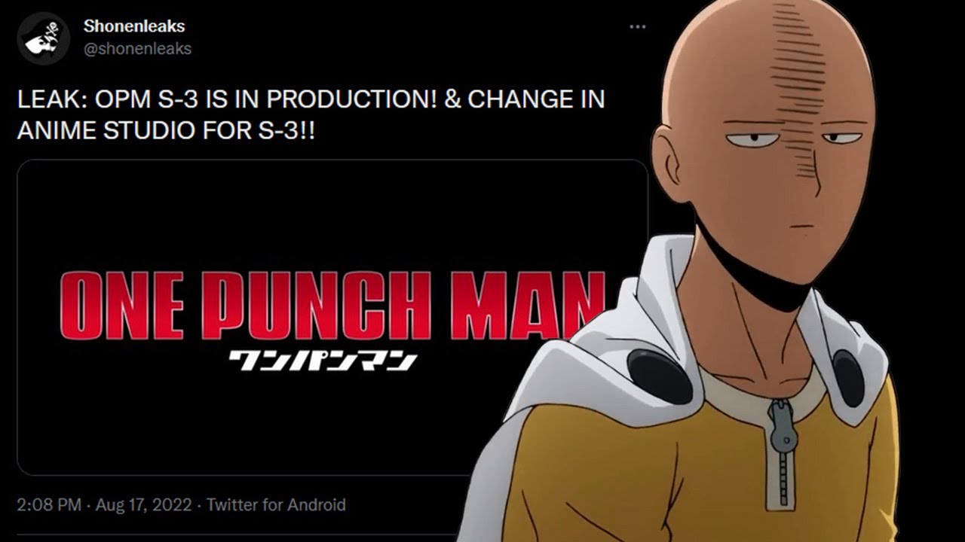Click the Japanese katakana logo subtitle

click(x=322, y=359)
